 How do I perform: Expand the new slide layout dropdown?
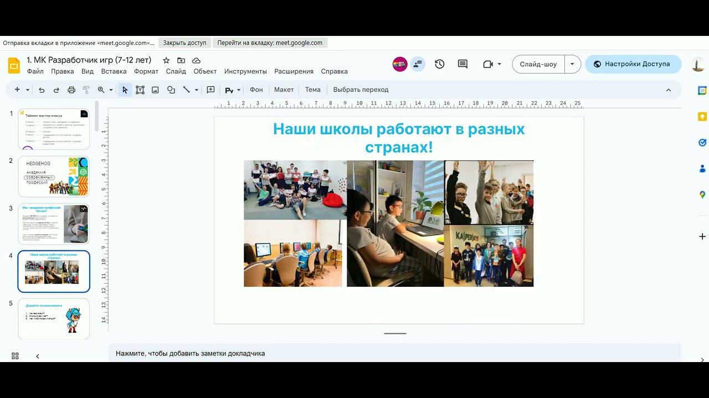[28, 90]
